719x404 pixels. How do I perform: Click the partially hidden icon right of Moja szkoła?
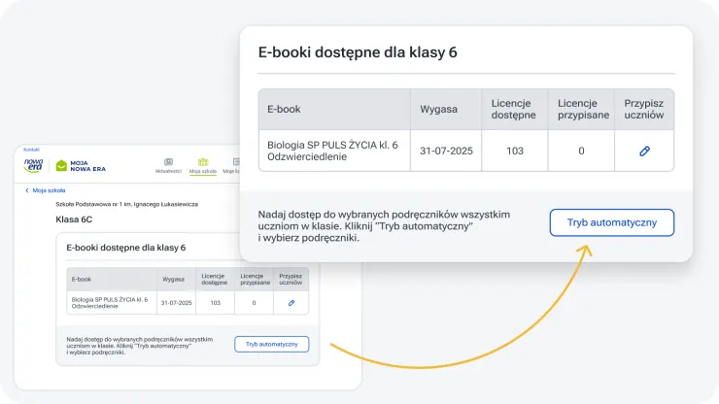coord(235,162)
